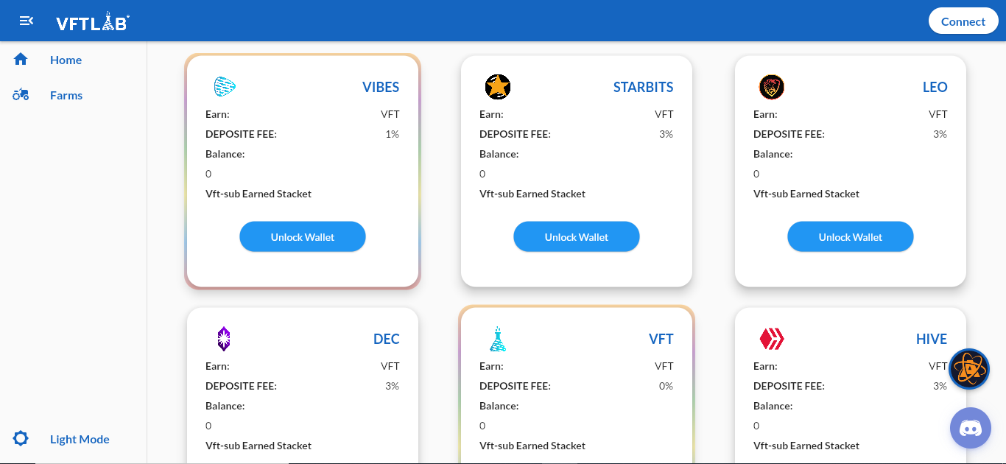Click the STARBITS star token icon
The height and width of the screenshot is (464, 1006).
(x=498, y=87)
